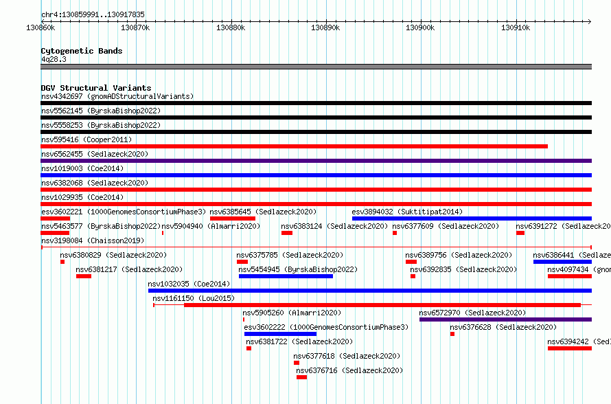Click the nsv6377609 Sedlazeck2020 label
The height and width of the screenshot is (404, 611).
point(446,226)
